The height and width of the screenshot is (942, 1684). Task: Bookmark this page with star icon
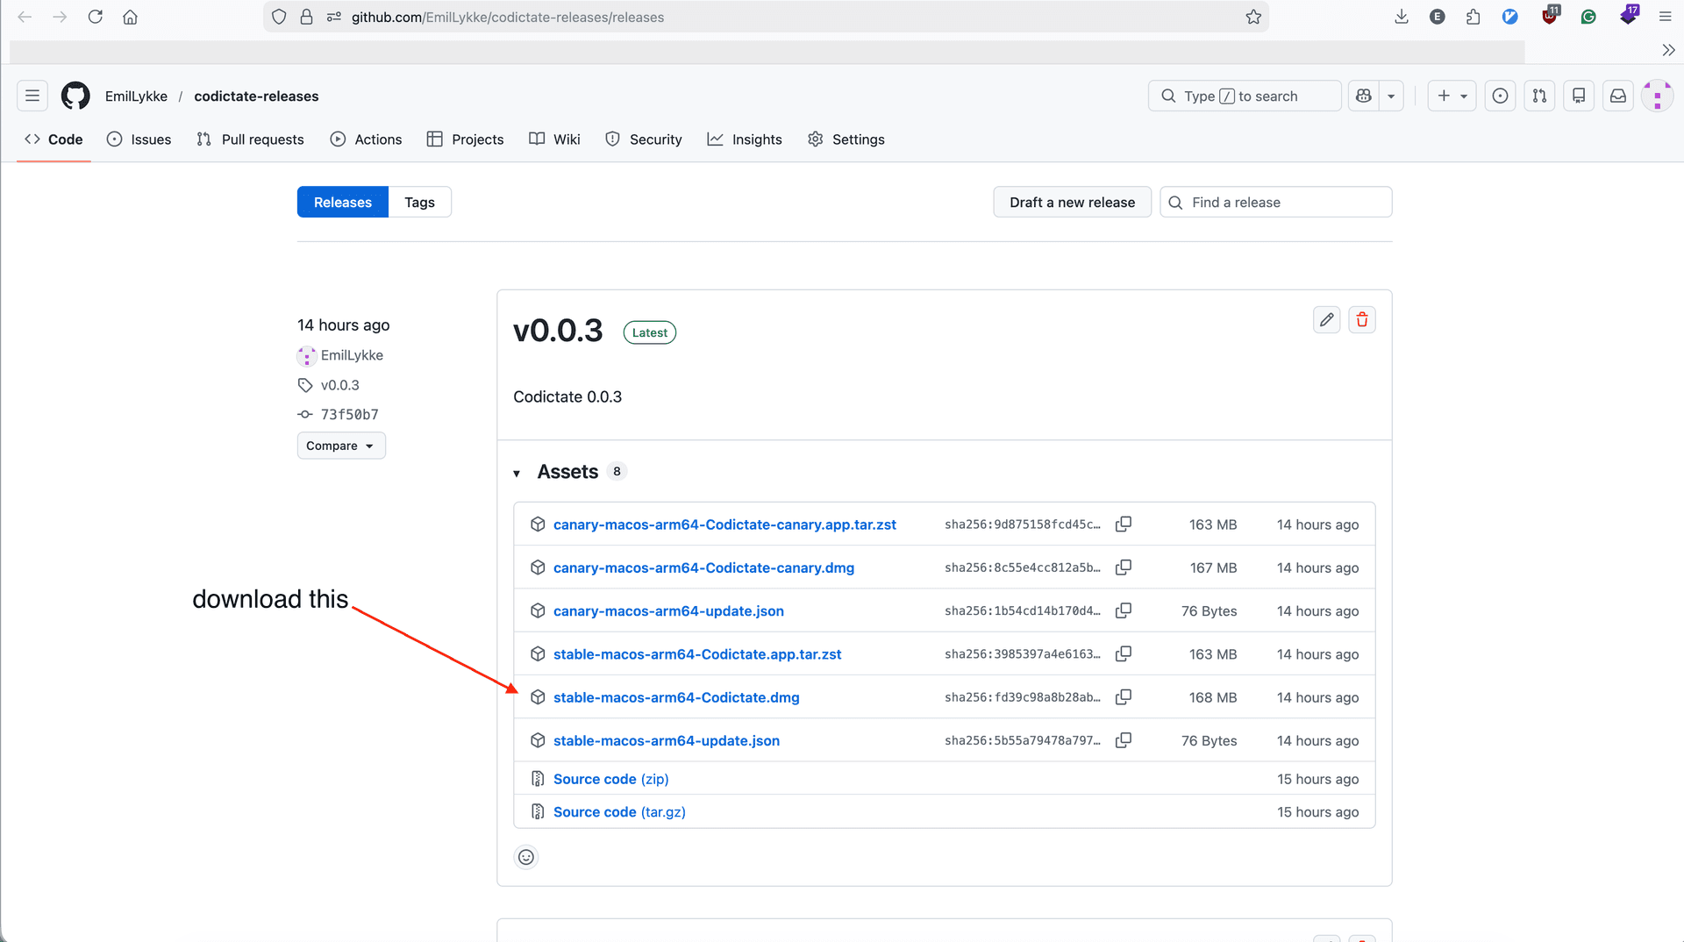[x=1253, y=17]
